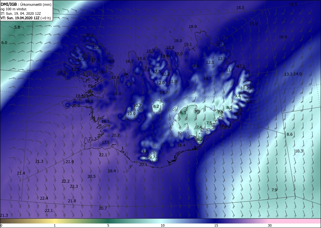Select the map value "10.9"
The width and height of the screenshot is (321, 228).
point(131,114)
